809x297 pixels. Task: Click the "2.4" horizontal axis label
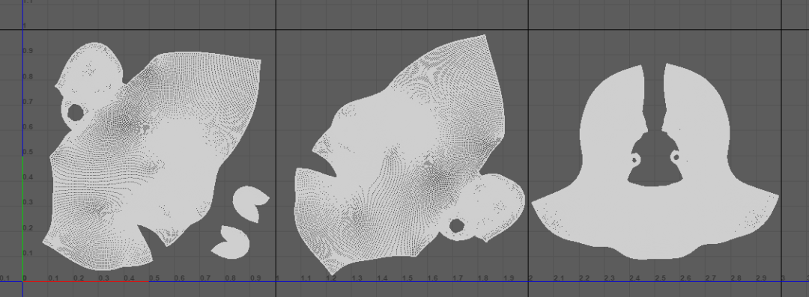coord(634,278)
